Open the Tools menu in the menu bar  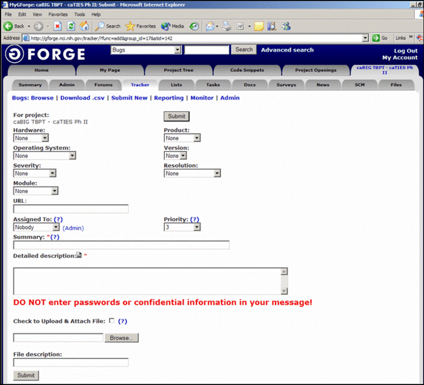coord(79,14)
